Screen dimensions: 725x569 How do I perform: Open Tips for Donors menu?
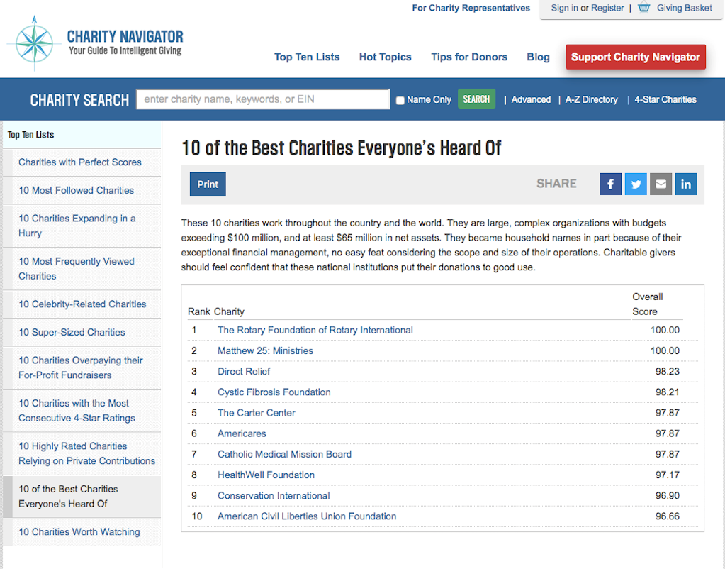pos(469,57)
